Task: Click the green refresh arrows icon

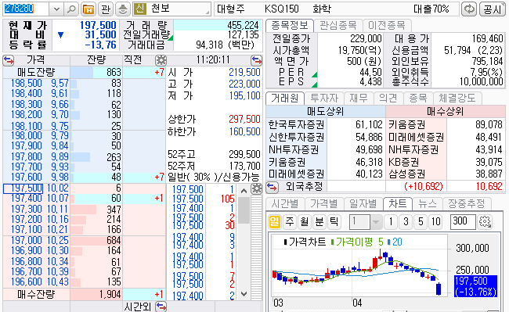Action: click(469, 9)
